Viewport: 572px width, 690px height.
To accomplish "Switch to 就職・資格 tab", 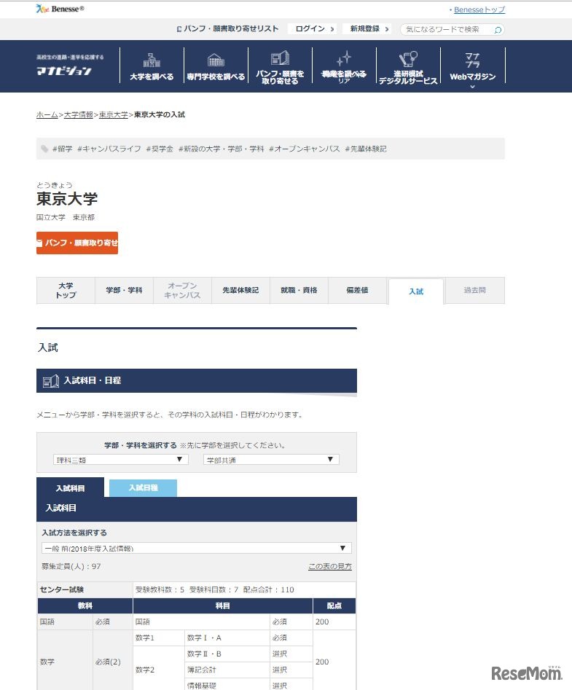I will pos(299,291).
